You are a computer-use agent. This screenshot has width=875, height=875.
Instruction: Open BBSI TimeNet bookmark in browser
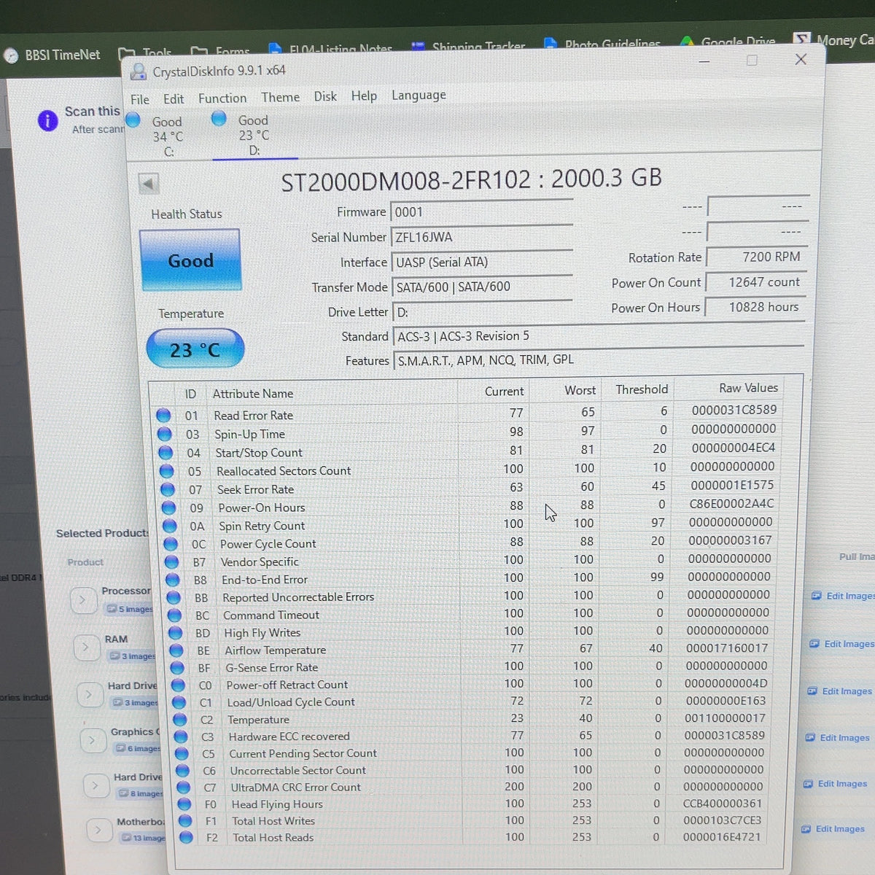pyautogui.click(x=52, y=55)
